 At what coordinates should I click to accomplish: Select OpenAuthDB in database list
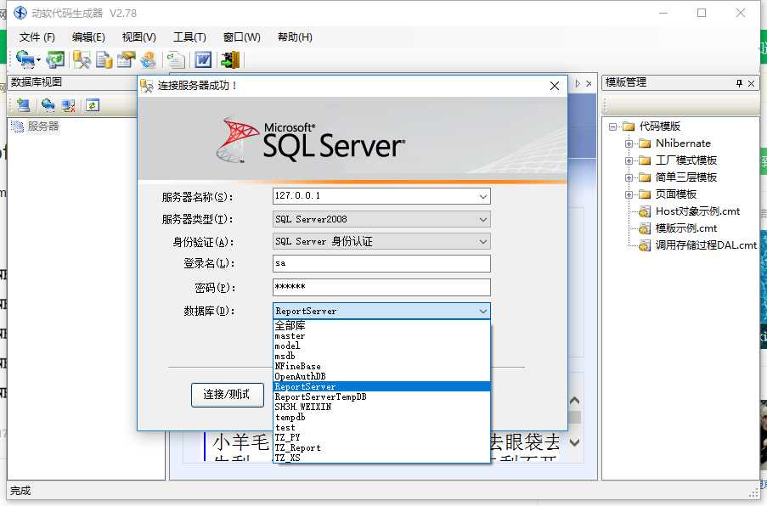(x=381, y=376)
